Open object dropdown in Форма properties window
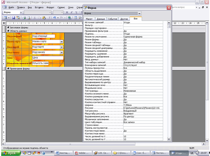This screenshot has width=210, height=156. click(140, 13)
